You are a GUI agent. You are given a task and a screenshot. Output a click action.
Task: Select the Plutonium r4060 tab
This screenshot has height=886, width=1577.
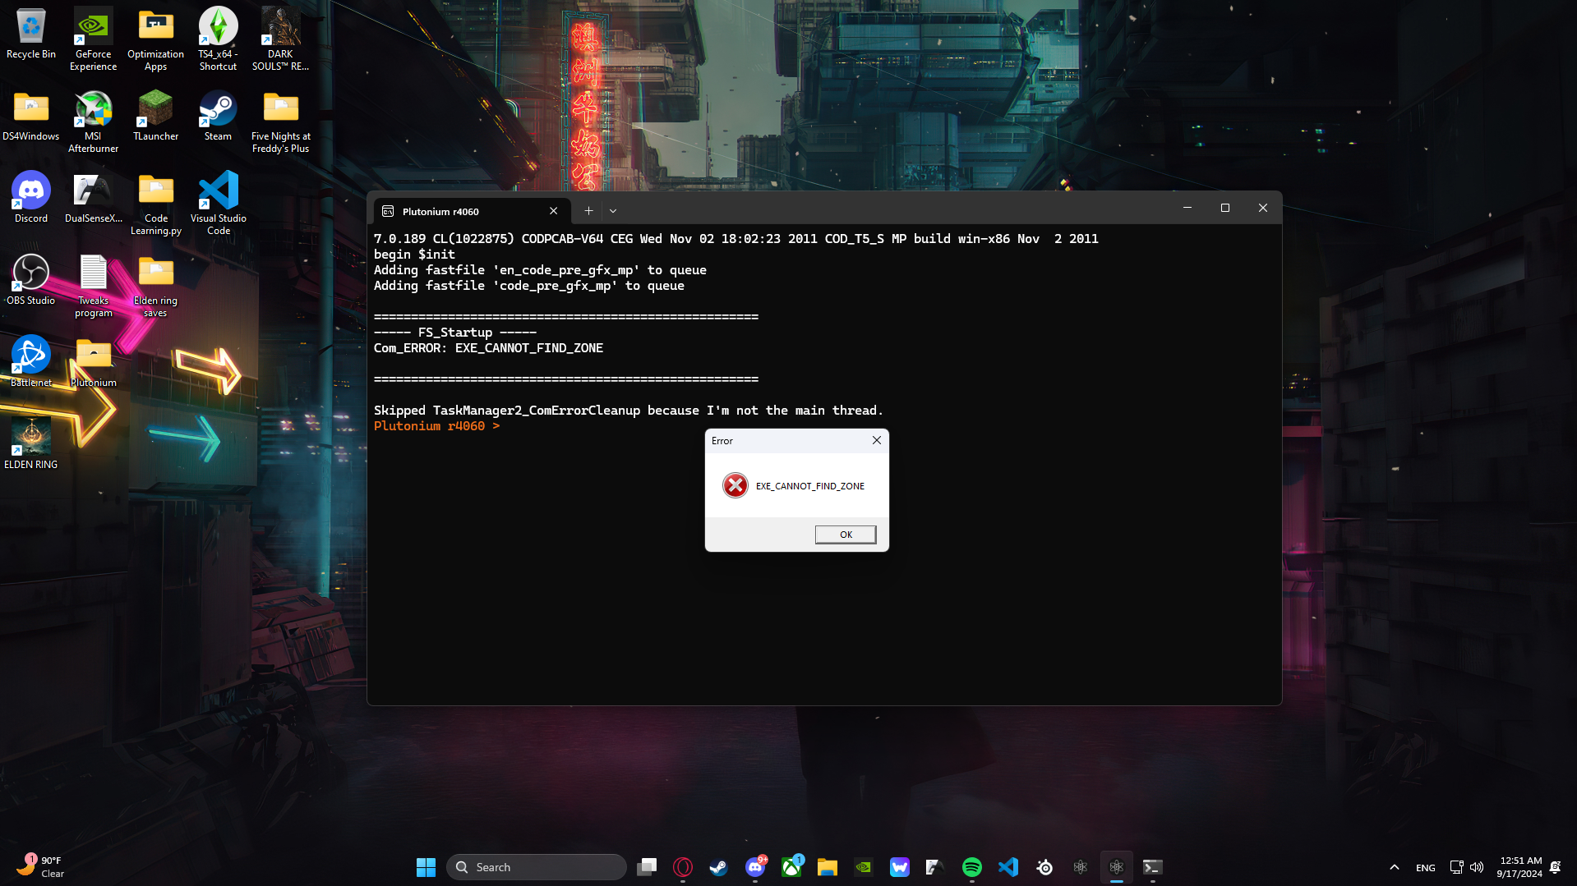pos(472,211)
